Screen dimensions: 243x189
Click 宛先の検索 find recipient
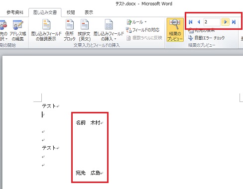[x=202, y=31]
